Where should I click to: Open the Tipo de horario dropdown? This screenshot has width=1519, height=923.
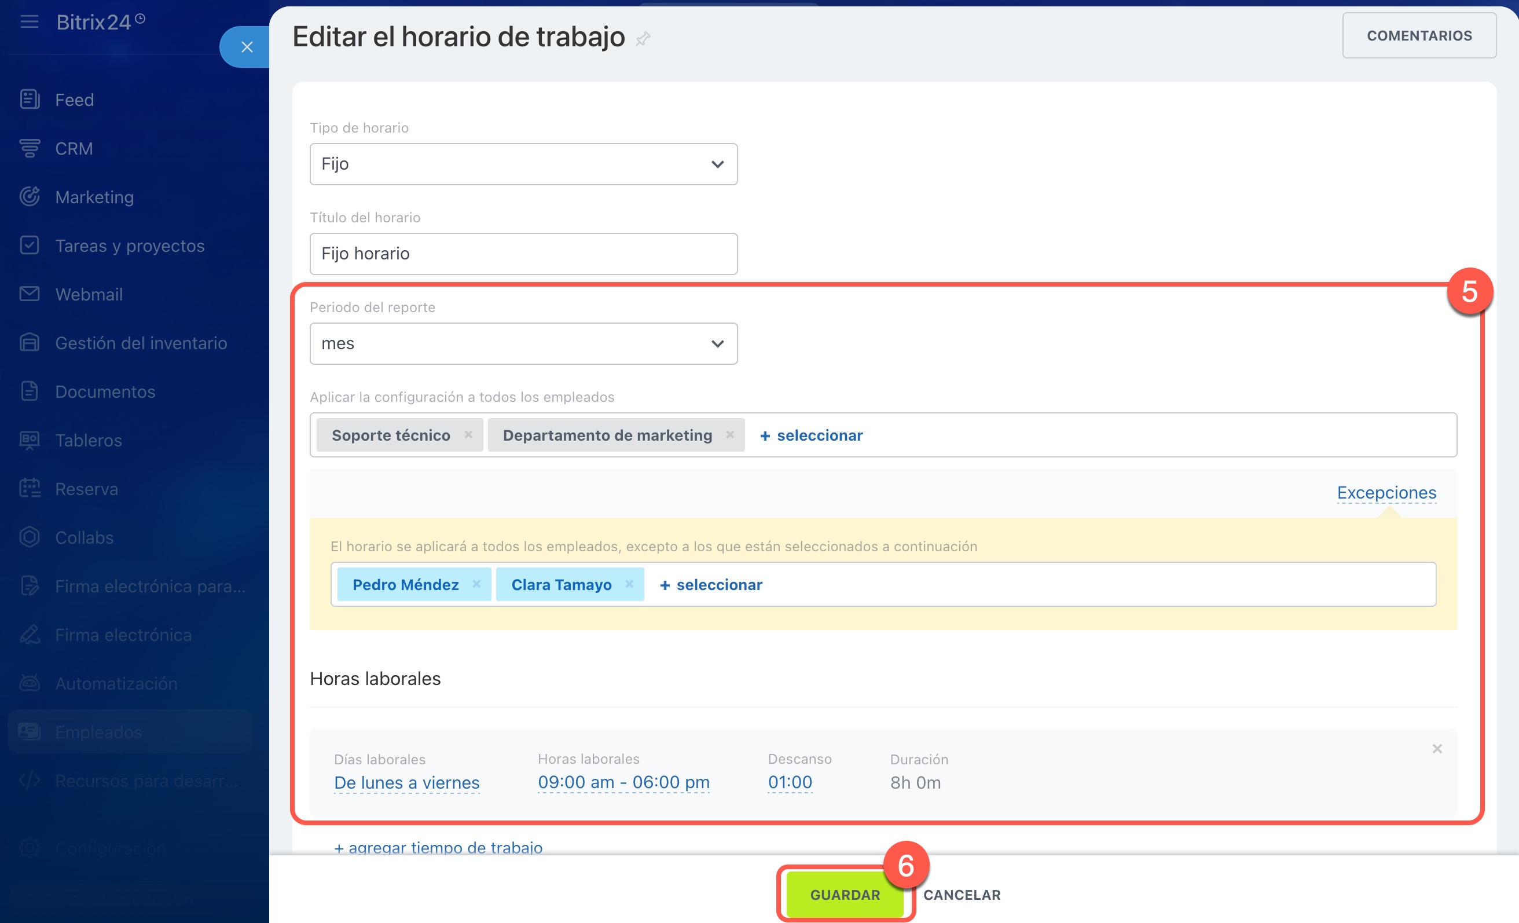pyautogui.click(x=523, y=164)
